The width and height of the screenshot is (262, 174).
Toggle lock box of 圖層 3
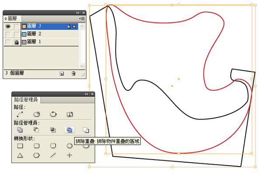coord(17,26)
